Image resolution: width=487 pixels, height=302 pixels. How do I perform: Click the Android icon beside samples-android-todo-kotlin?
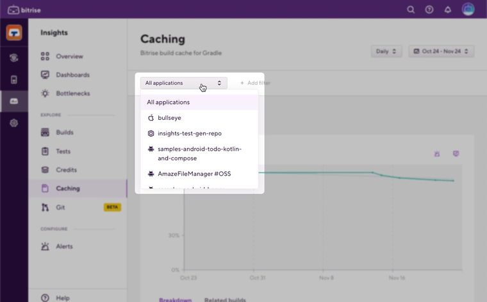tap(151, 149)
